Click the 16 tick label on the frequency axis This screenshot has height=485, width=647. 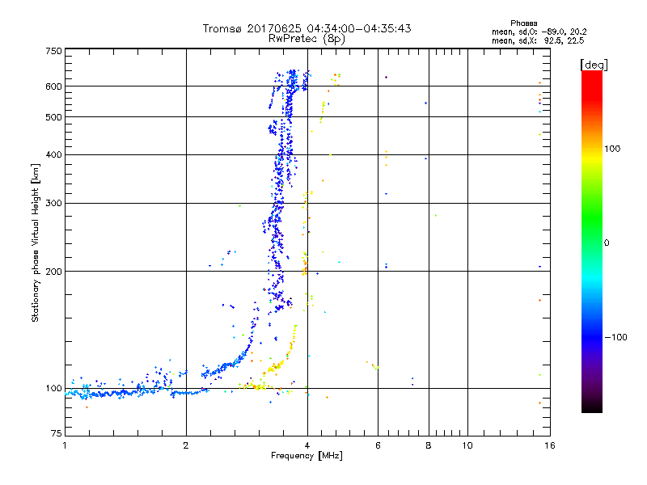[548, 445]
